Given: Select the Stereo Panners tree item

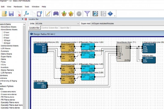Looking at the screenshot, I should (7, 70).
